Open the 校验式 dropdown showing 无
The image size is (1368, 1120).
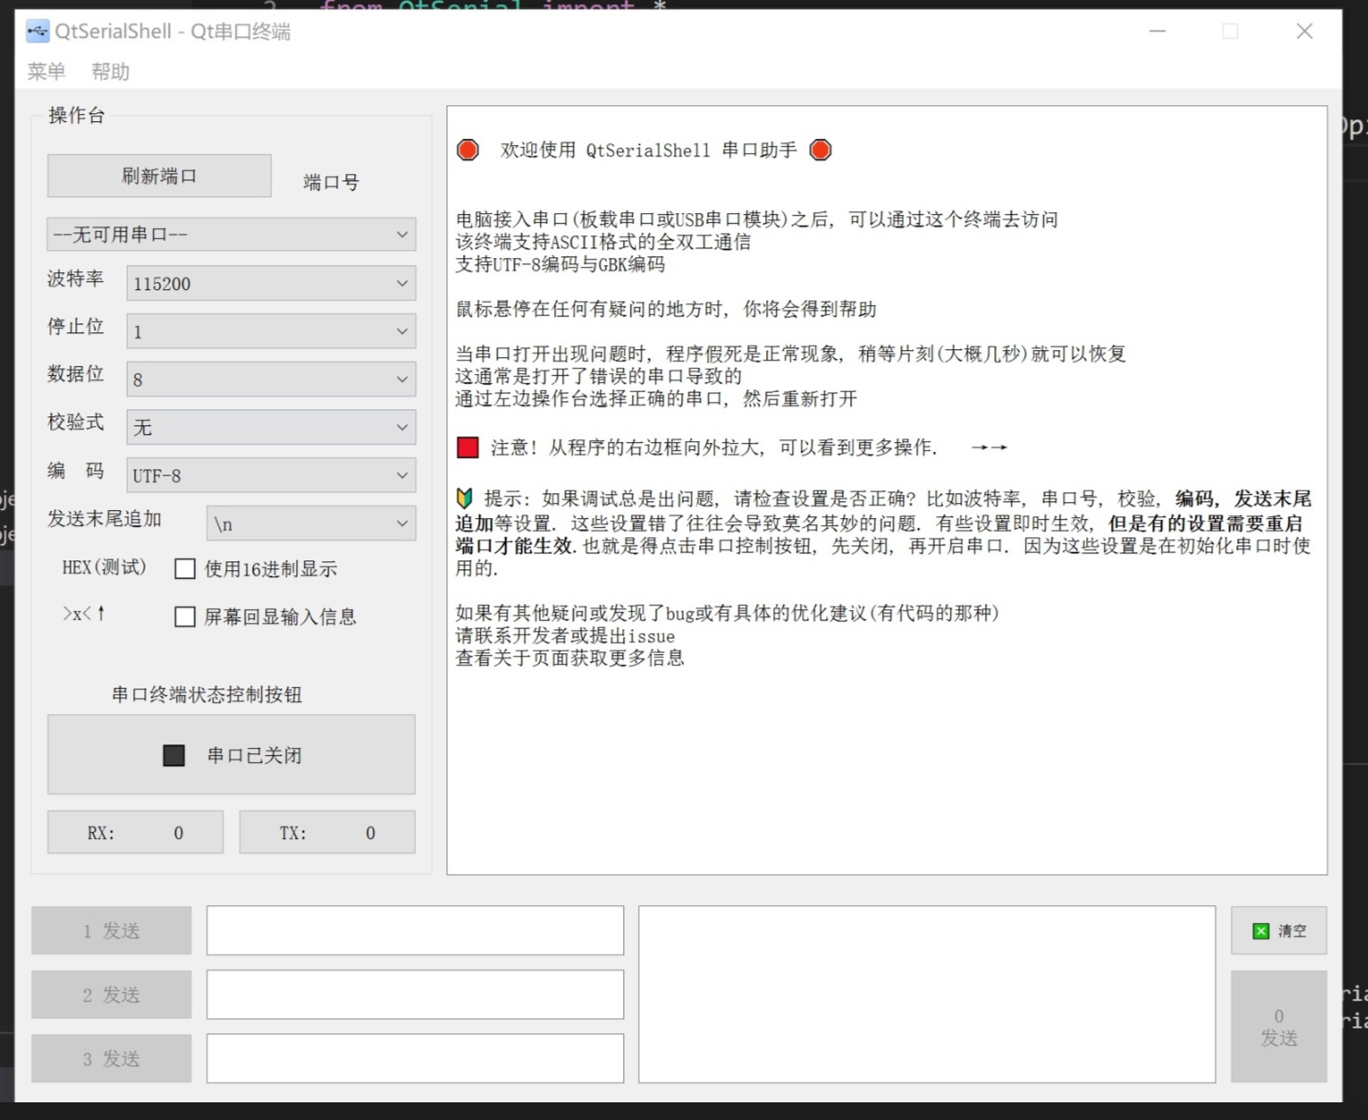[271, 428]
